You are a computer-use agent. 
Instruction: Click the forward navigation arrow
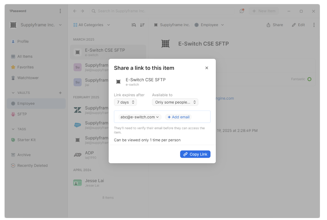[x=82, y=11]
